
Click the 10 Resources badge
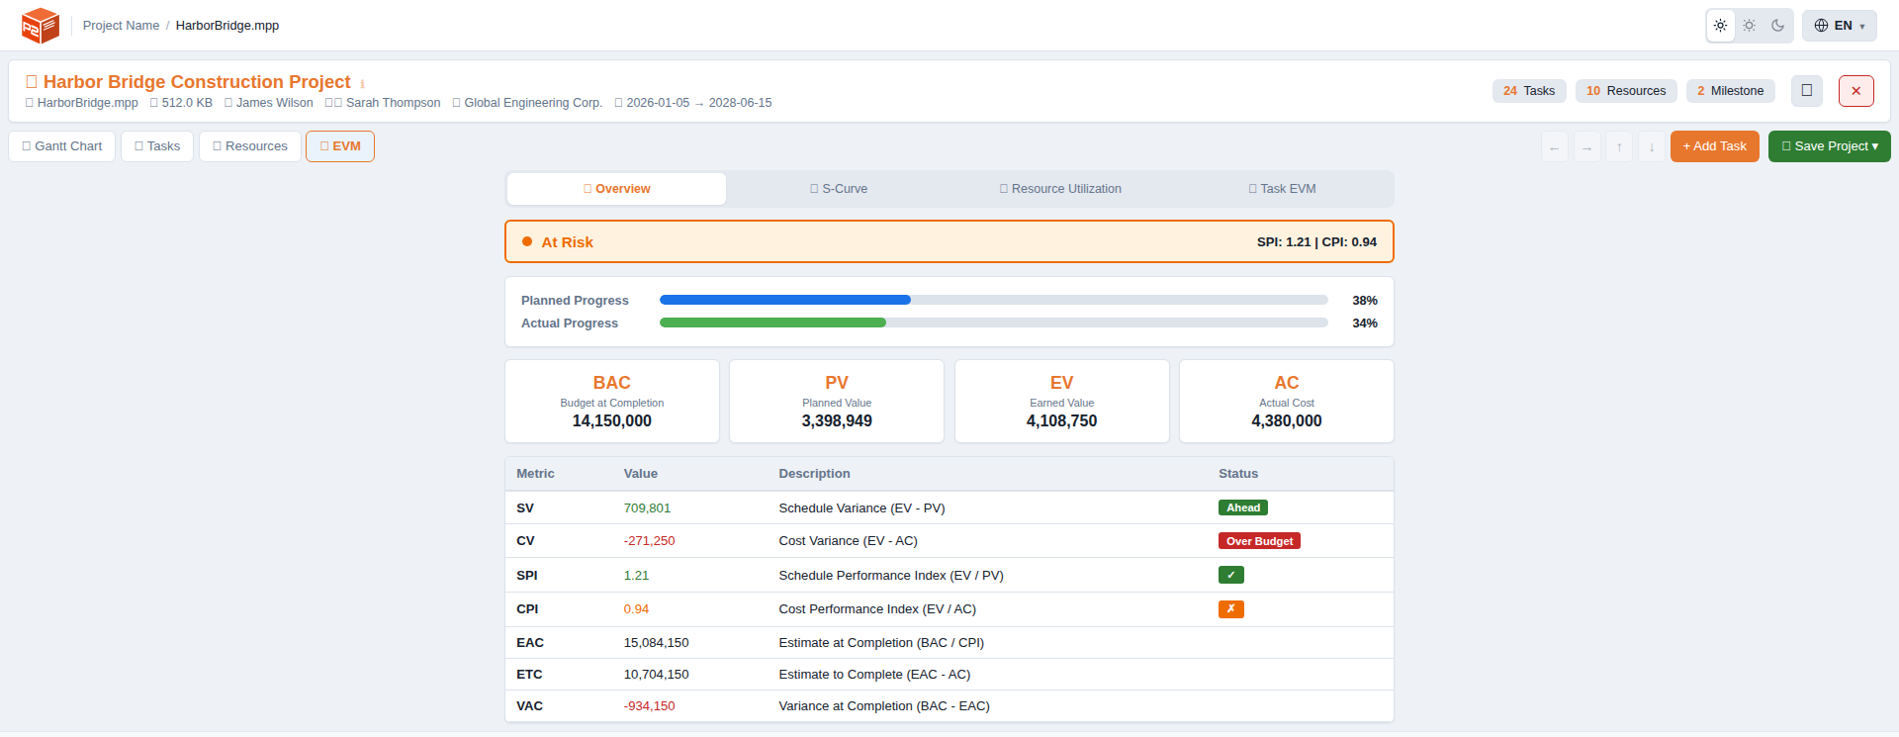pyautogui.click(x=1626, y=91)
